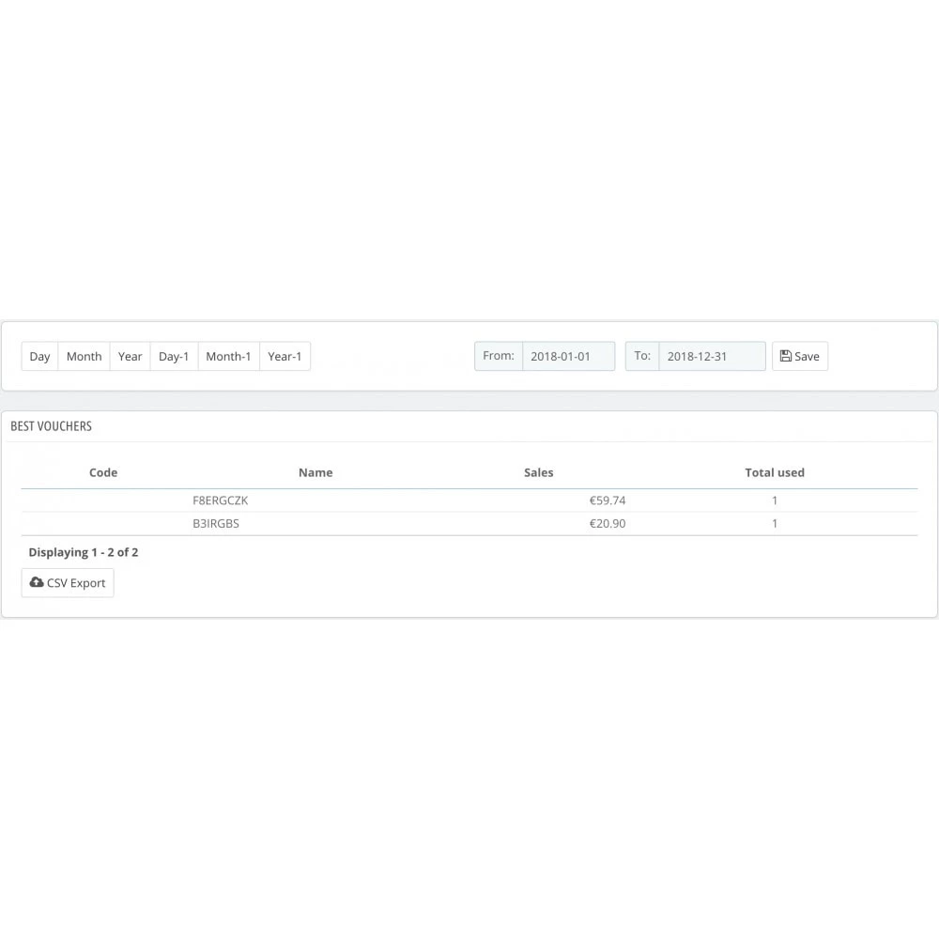Click total used count for F8ERGCZK
The image size is (939, 939).
775,500
